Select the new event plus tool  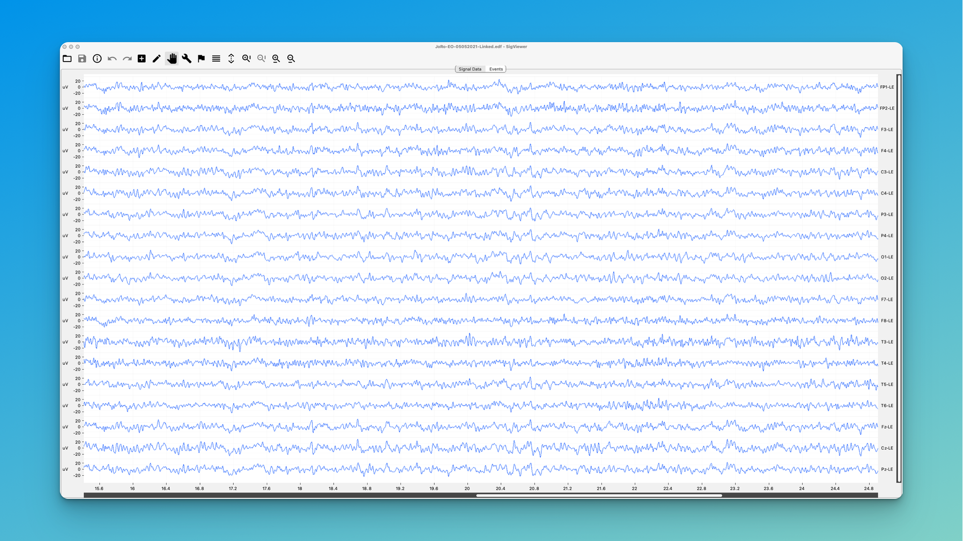tap(141, 59)
